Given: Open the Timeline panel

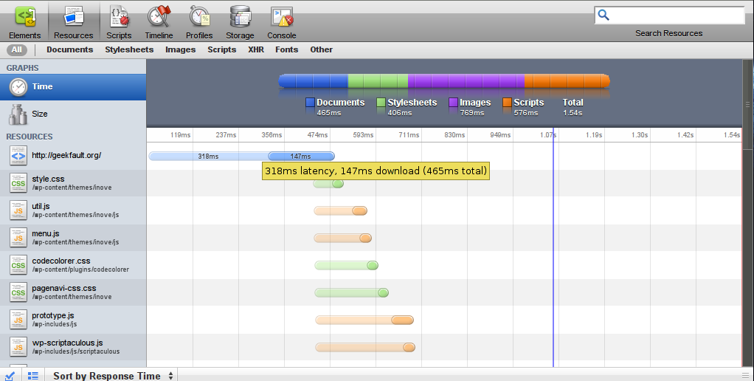Looking at the screenshot, I should (159, 21).
